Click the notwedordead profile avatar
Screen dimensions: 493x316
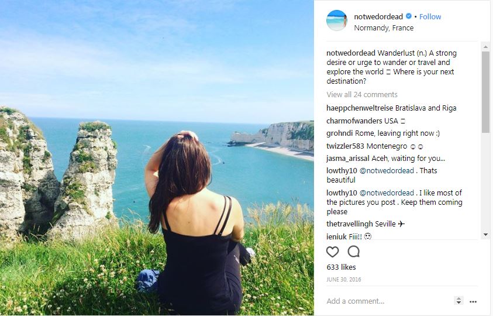pos(337,20)
